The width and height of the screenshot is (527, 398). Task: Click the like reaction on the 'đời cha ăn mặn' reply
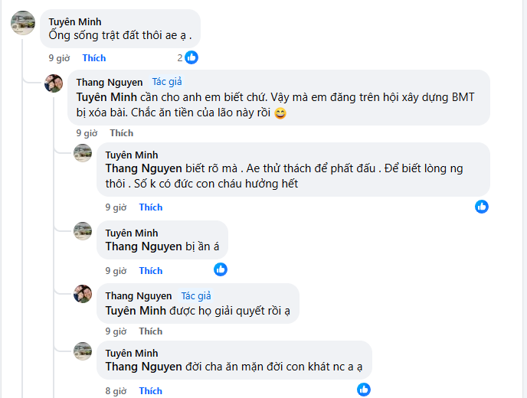(x=364, y=390)
